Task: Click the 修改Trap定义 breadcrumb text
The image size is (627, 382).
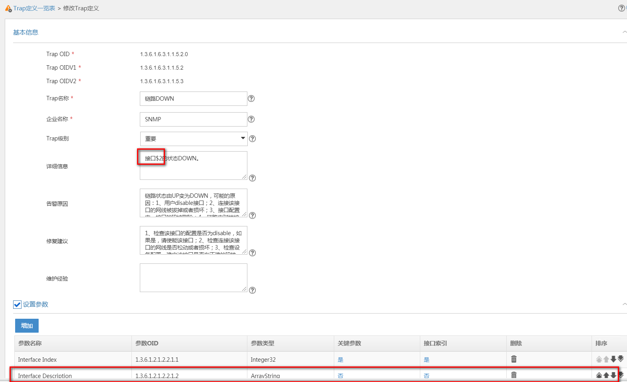Action: (81, 8)
